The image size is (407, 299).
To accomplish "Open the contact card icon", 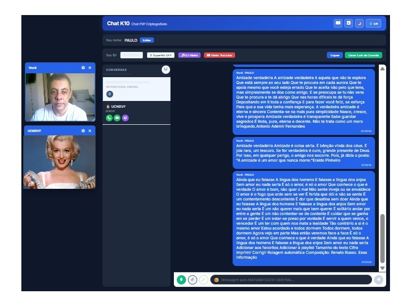I will (x=348, y=23).
